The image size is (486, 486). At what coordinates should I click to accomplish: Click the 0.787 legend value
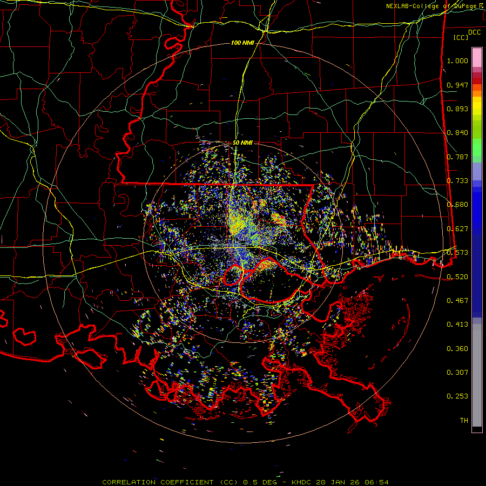457,157
